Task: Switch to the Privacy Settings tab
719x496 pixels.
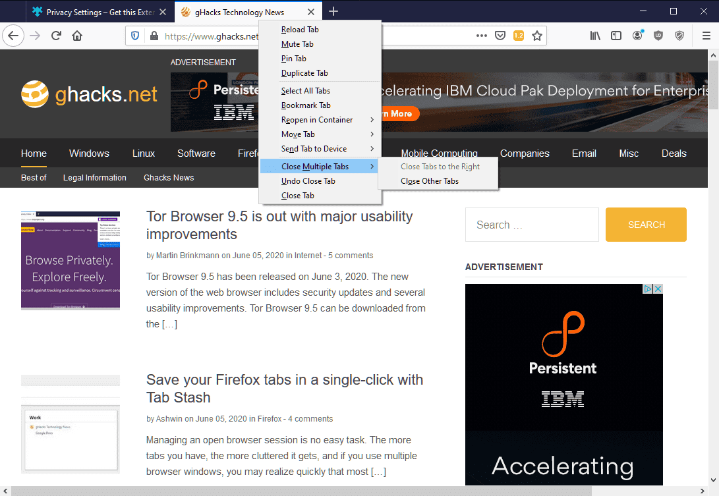Action: click(100, 12)
